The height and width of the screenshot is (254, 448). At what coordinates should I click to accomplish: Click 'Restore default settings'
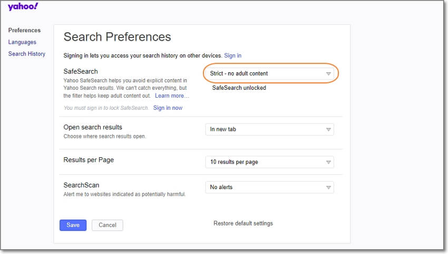point(243,223)
